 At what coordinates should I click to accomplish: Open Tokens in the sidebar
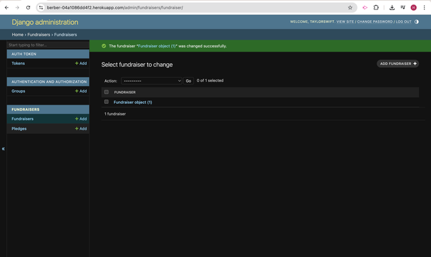click(18, 63)
